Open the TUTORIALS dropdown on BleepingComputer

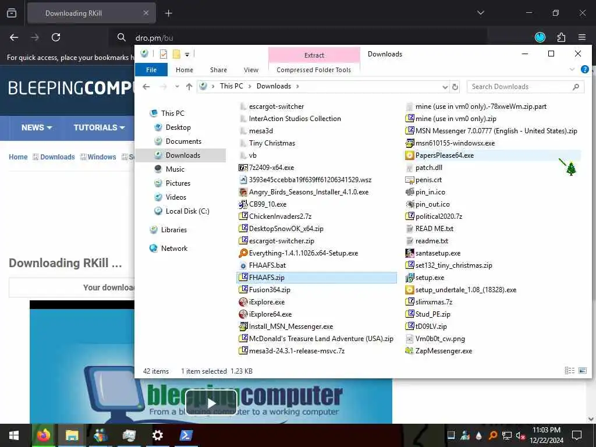coord(99,127)
